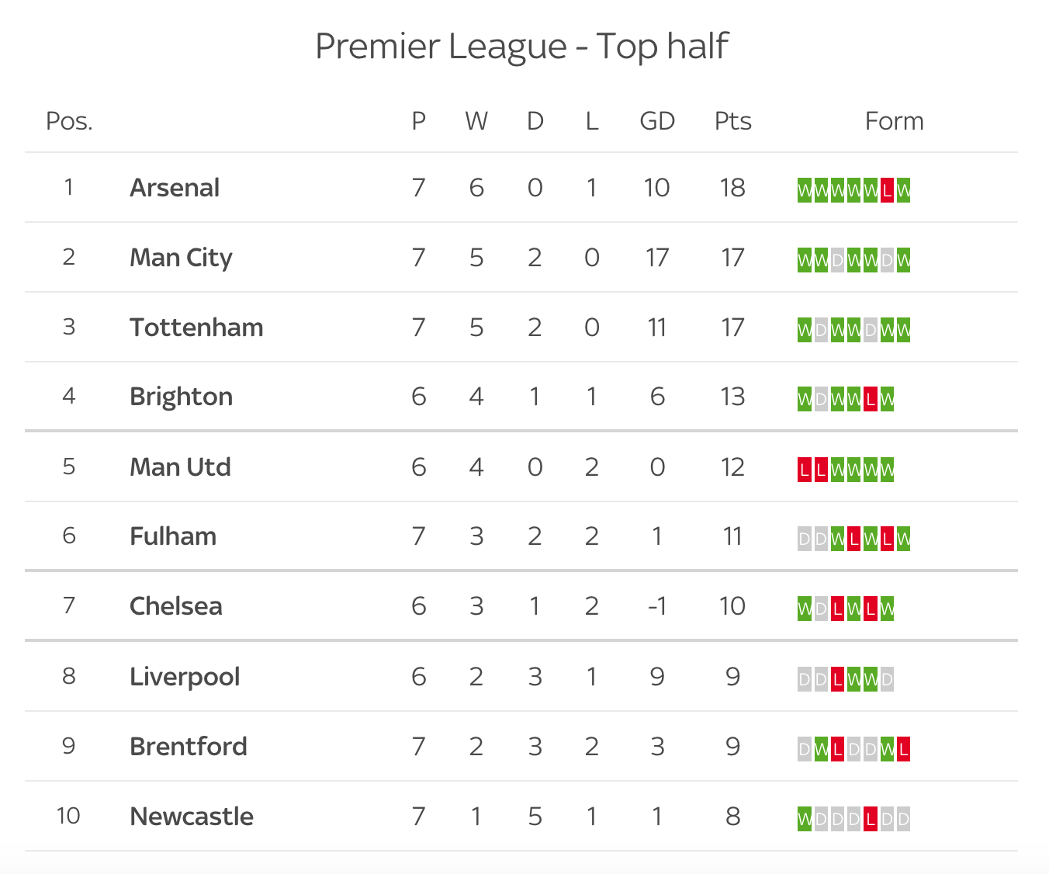Click Brighton's red loss form badge

coord(871,400)
